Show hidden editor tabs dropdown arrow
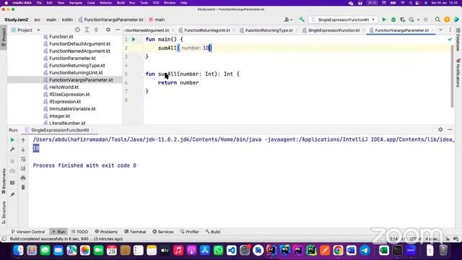 [x=440, y=30]
